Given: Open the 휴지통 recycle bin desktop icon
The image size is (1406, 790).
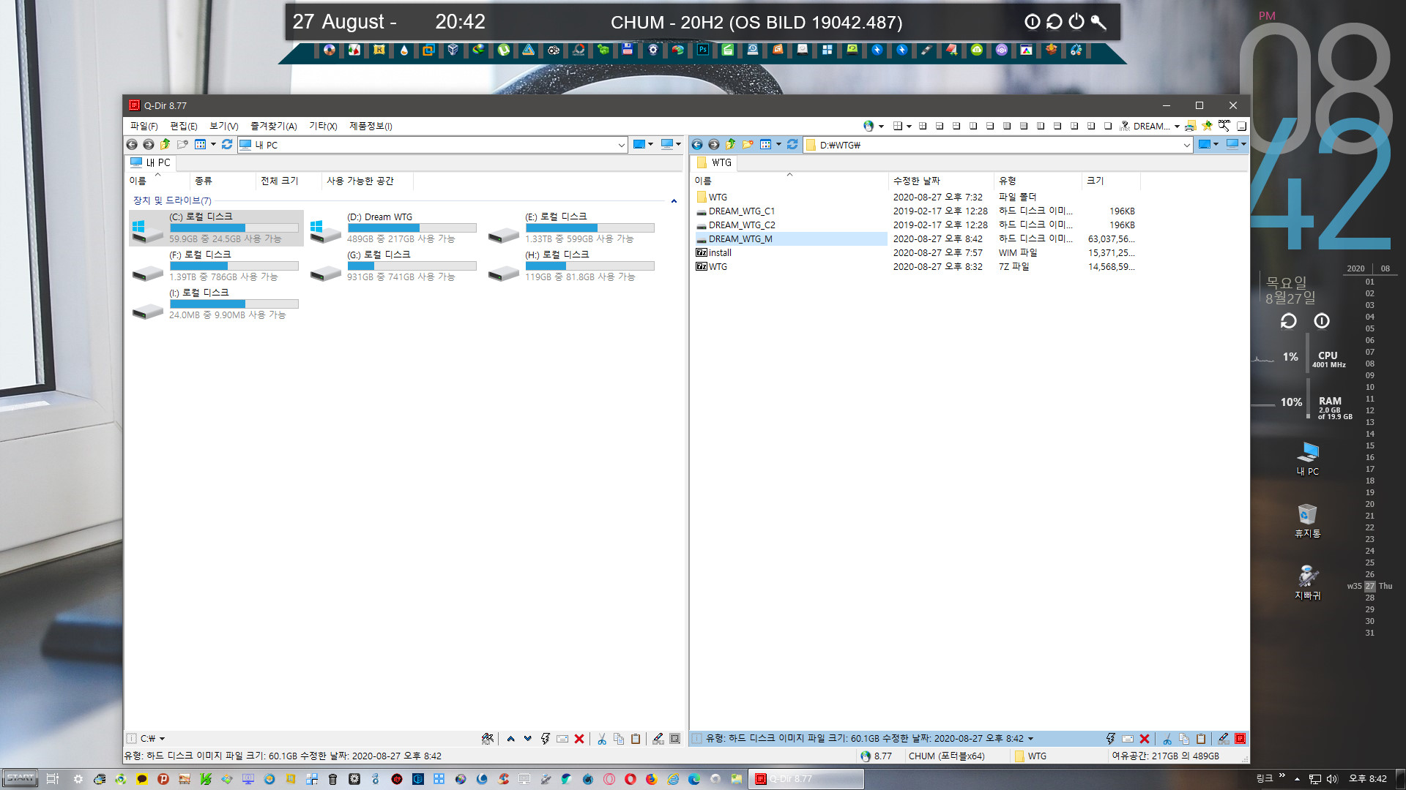Looking at the screenshot, I should coord(1307,521).
